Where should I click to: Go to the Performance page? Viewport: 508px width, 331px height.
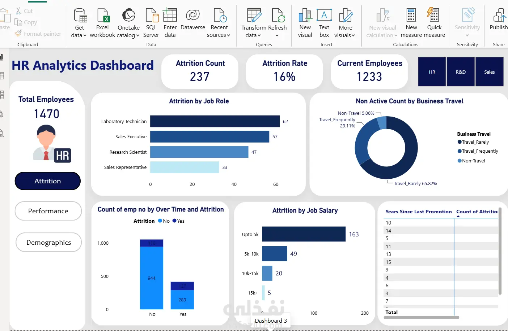(48, 211)
